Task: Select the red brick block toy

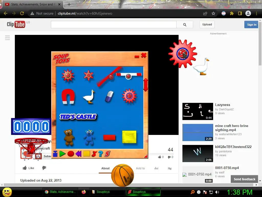Action: pos(109,137)
